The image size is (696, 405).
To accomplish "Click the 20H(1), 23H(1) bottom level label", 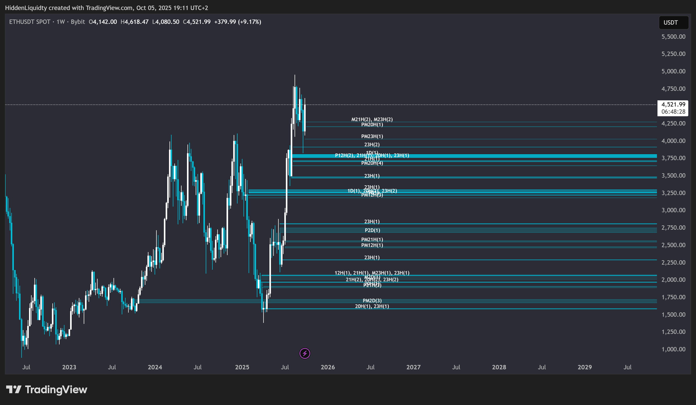I will coord(372,306).
